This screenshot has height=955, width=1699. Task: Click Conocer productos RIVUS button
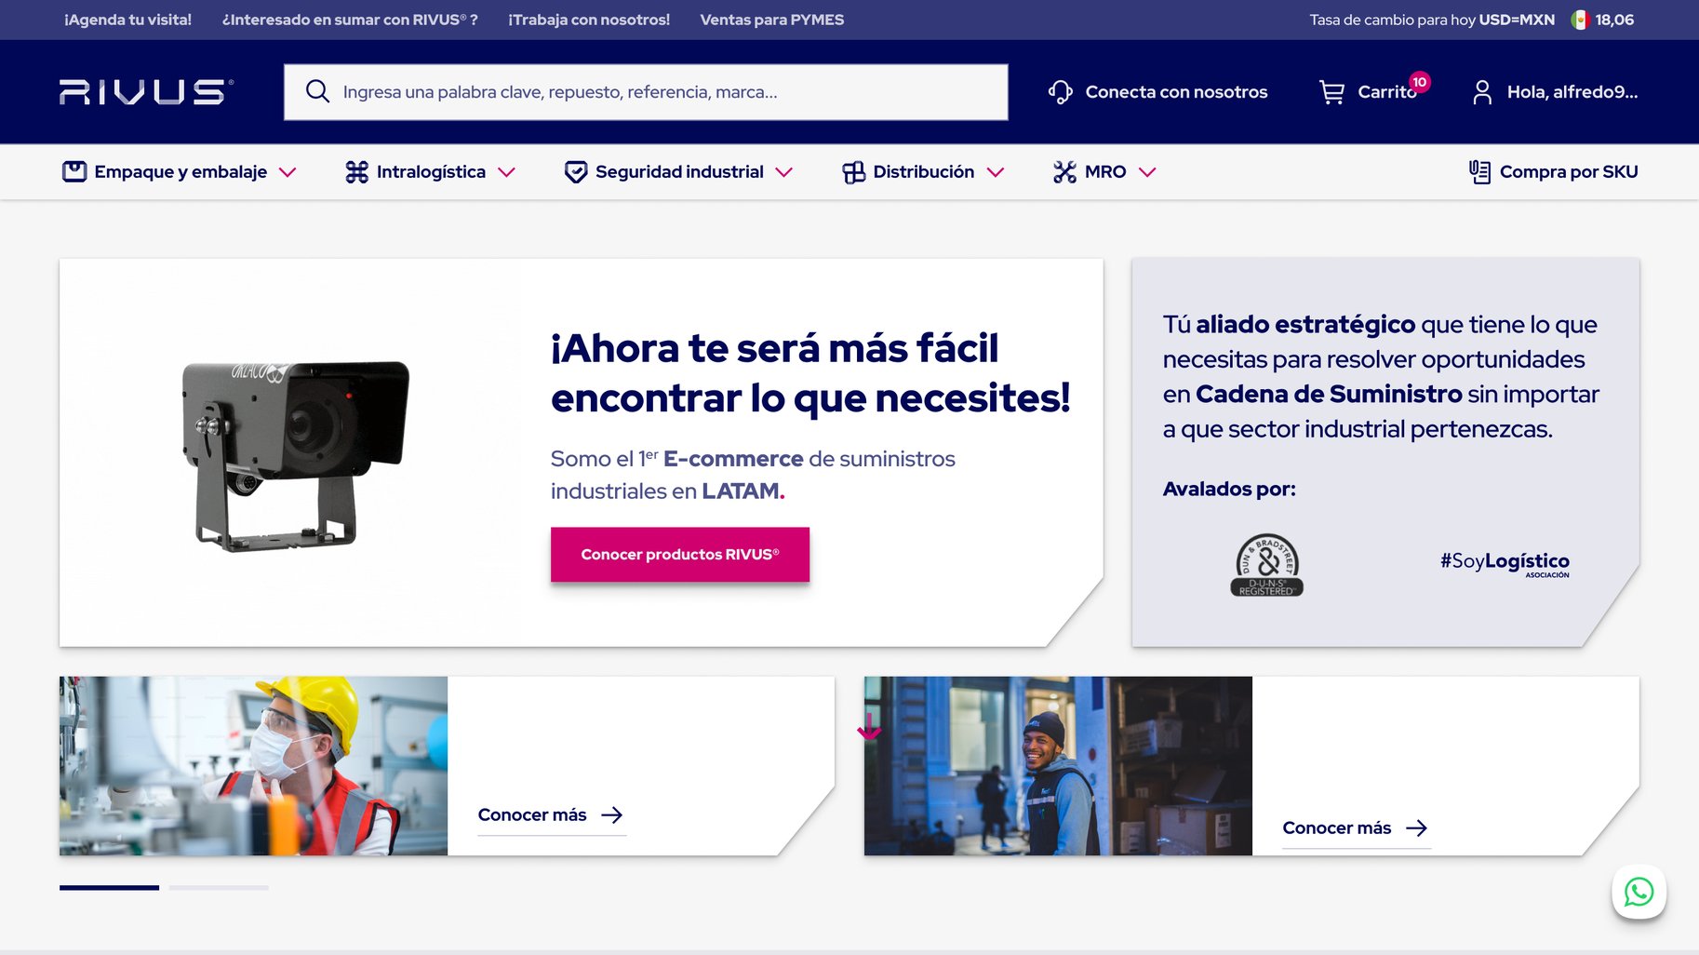pos(680,555)
